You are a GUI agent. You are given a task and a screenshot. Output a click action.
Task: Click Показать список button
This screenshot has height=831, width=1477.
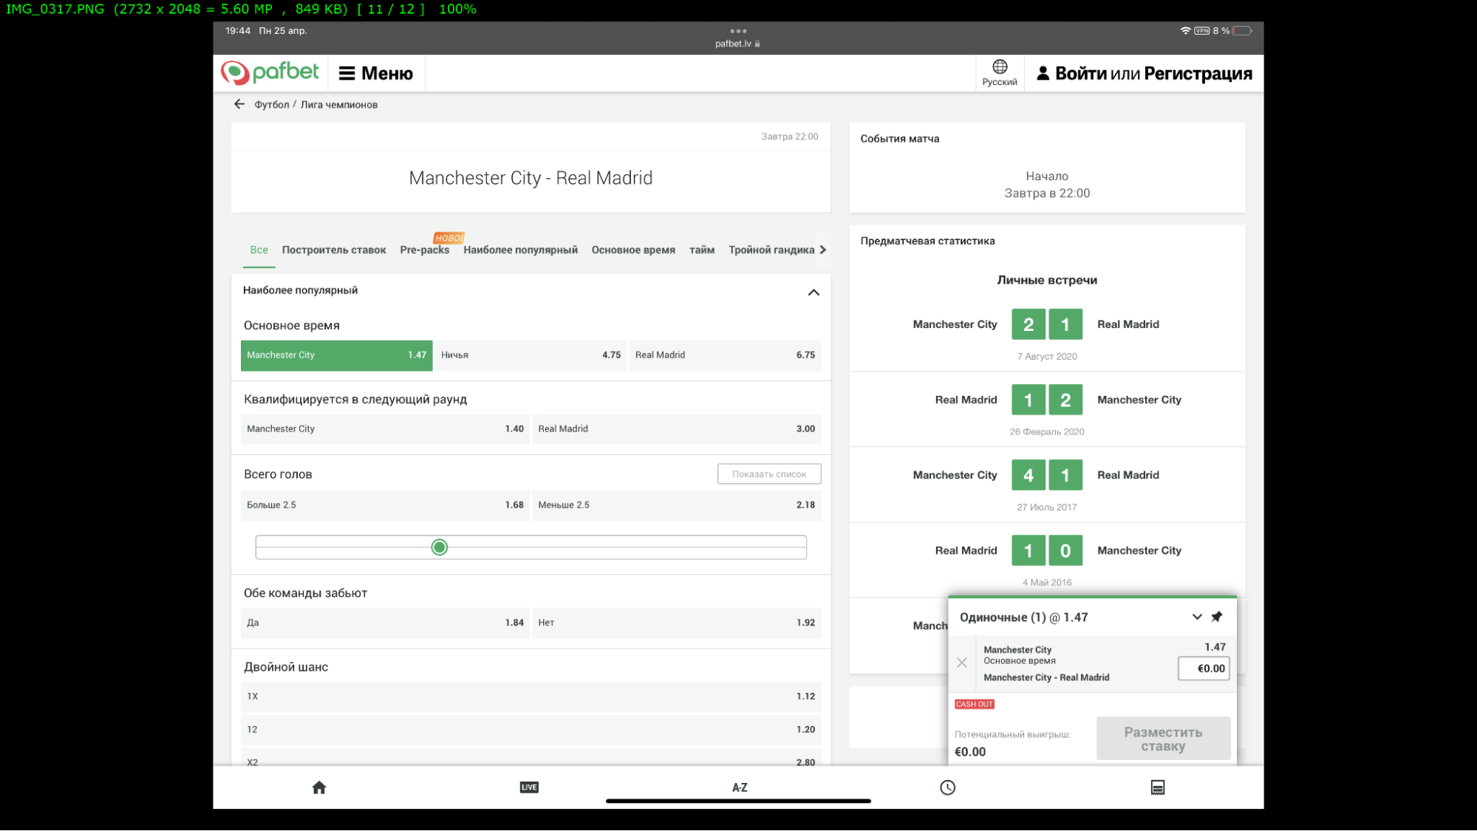pos(769,474)
